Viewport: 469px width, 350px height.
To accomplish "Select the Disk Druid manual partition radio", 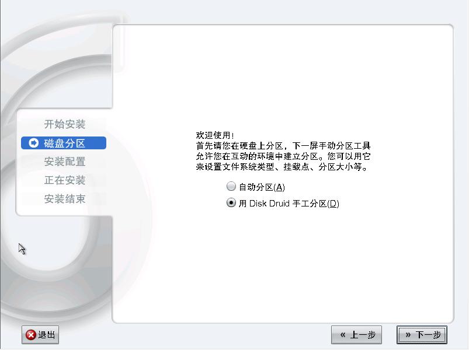I will (x=231, y=203).
